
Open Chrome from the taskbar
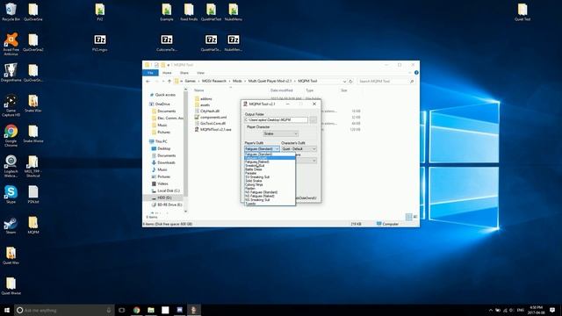pyautogui.click(x=137, y=310)
